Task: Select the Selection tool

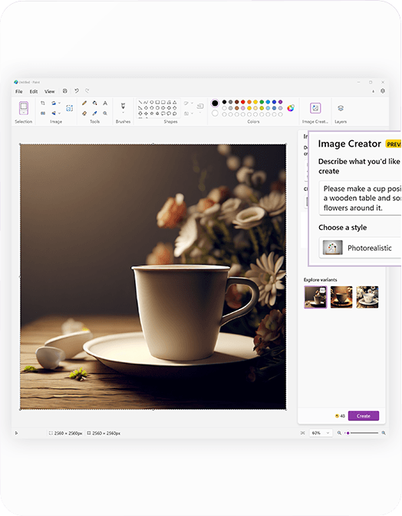Action: coord(23,108)
